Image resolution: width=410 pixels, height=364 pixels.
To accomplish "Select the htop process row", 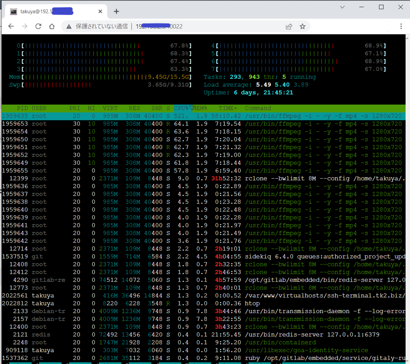I will tap(204, 303).
